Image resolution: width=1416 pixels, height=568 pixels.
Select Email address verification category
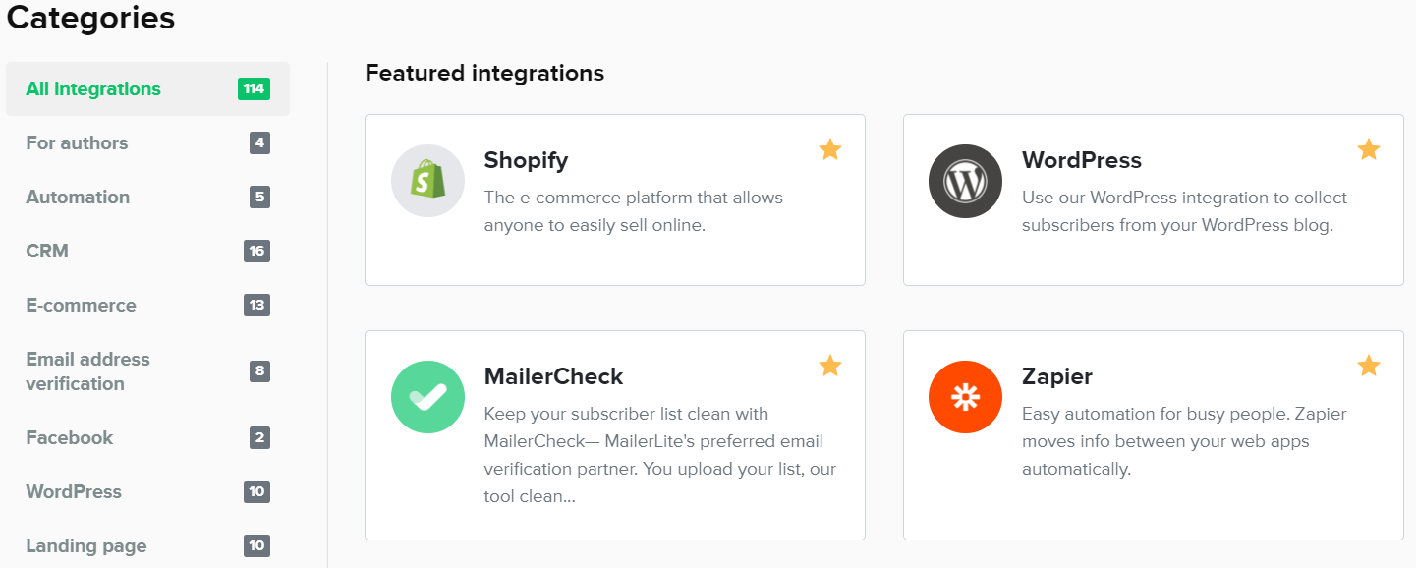[88, 371]
